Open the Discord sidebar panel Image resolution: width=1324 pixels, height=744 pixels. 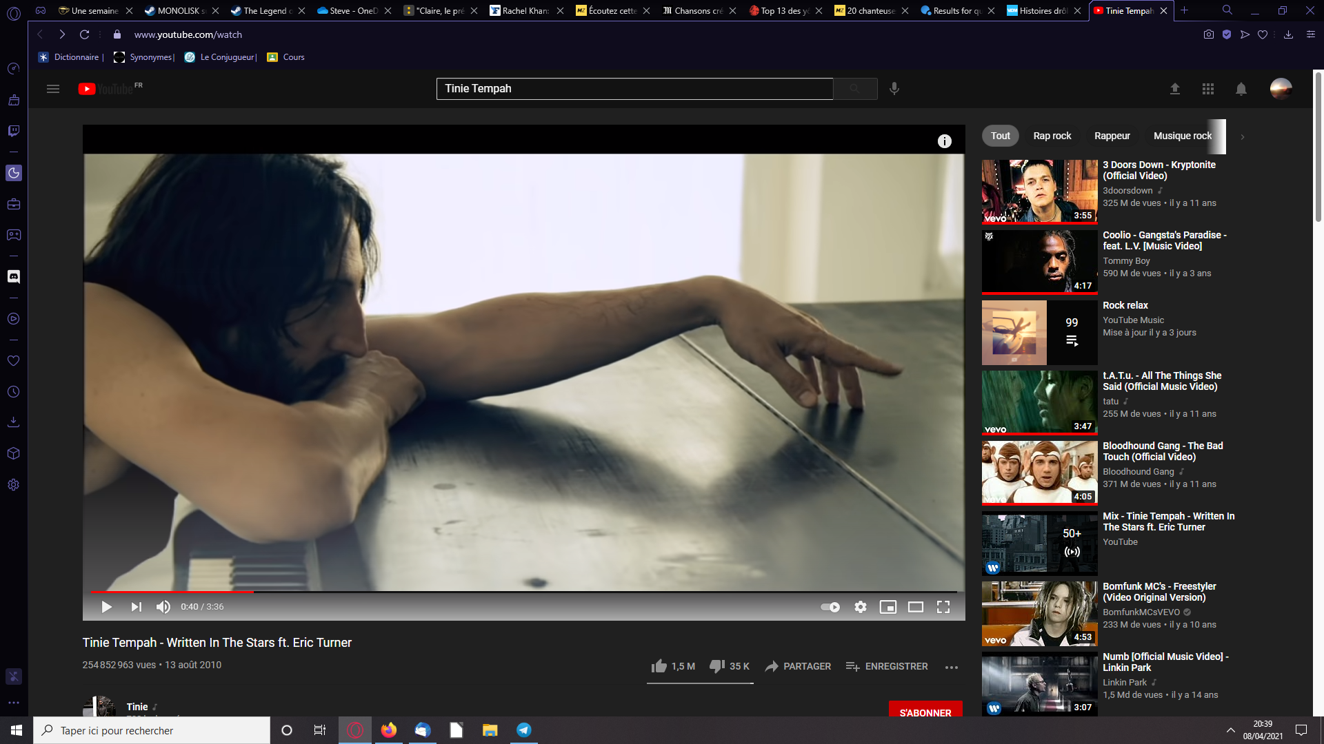click(14, 277)
